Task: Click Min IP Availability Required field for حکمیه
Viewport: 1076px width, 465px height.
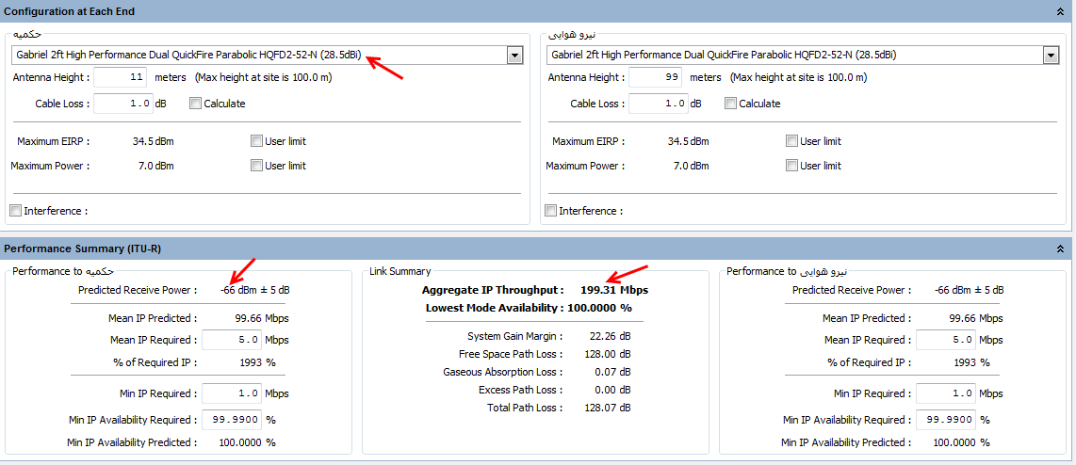Action: point(232,419)
